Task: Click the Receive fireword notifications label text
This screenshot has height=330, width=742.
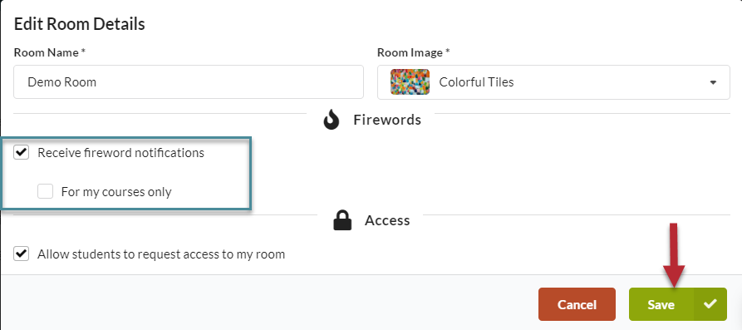Action: click(121, 153)
